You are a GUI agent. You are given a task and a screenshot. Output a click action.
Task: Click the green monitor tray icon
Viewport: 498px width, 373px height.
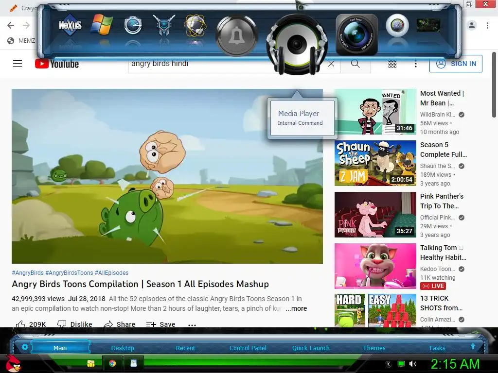(401, 364)
